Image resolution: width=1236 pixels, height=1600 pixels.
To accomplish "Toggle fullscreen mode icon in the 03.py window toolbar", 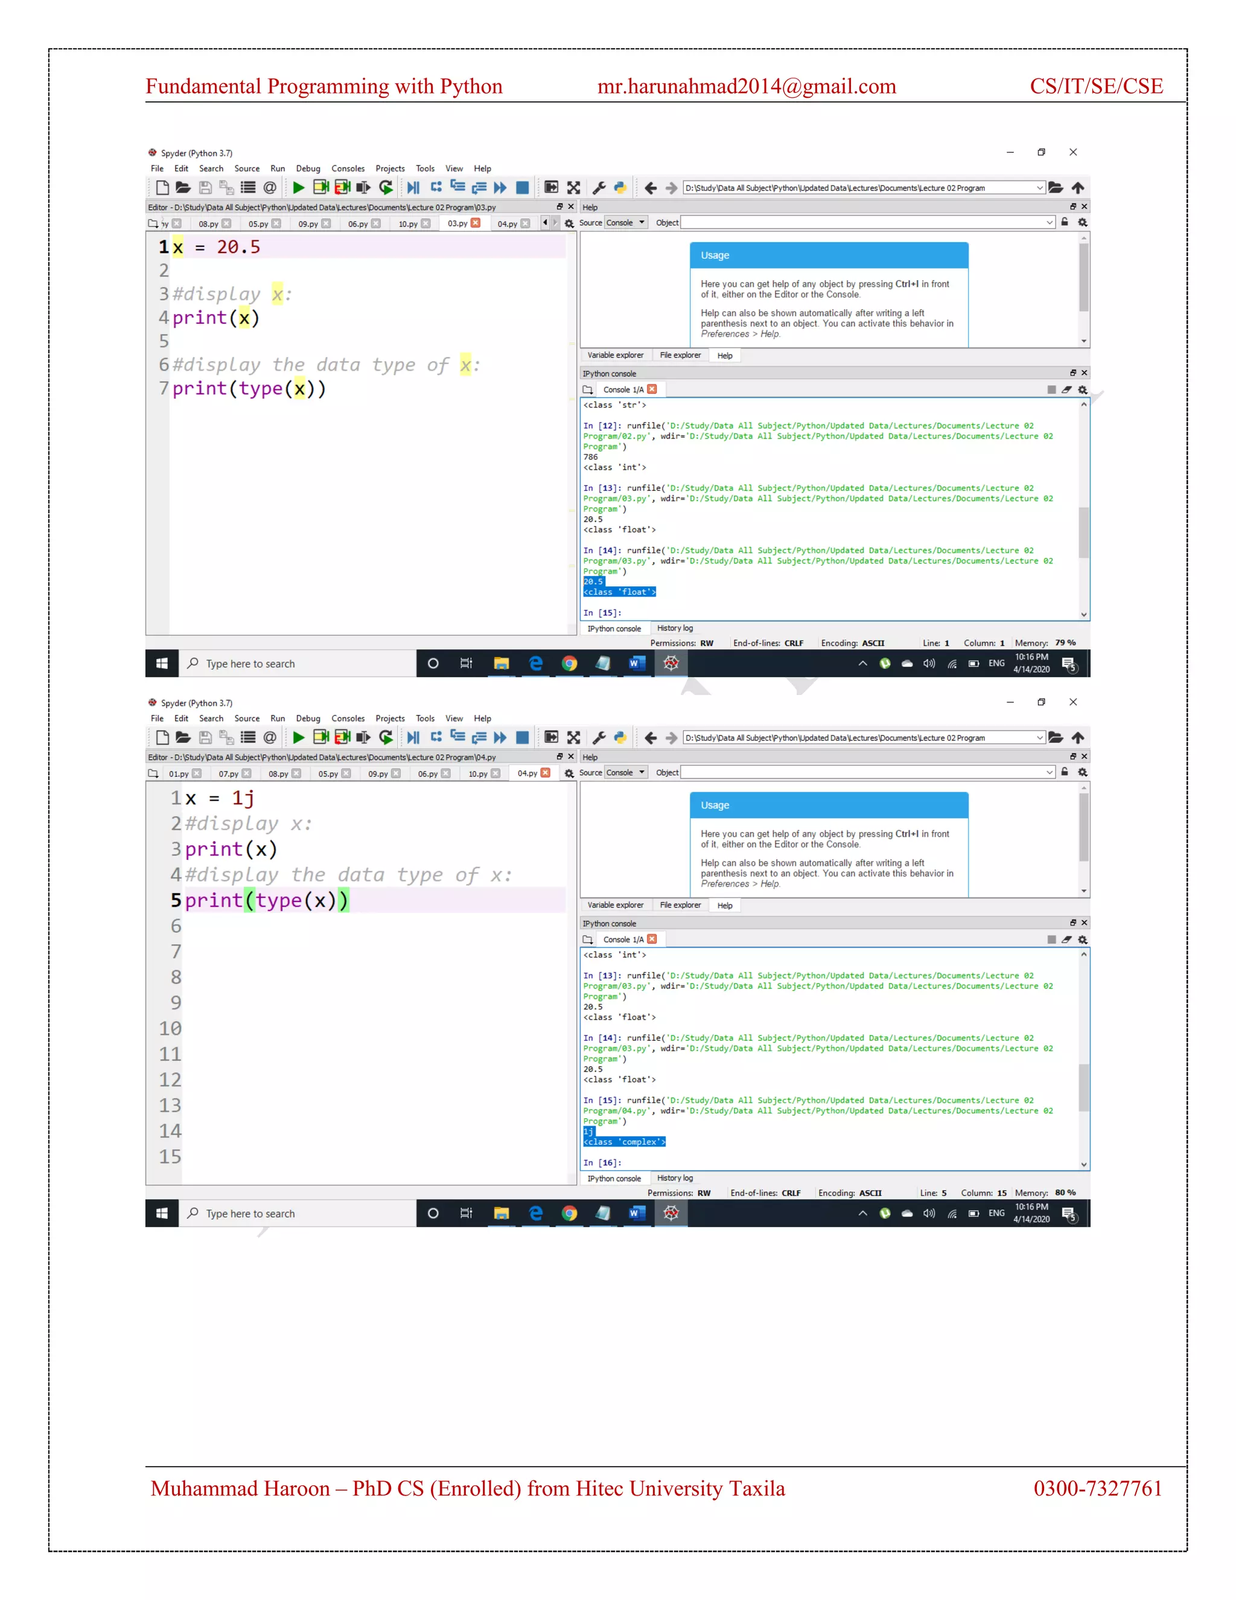I will [x=573, y=188].
